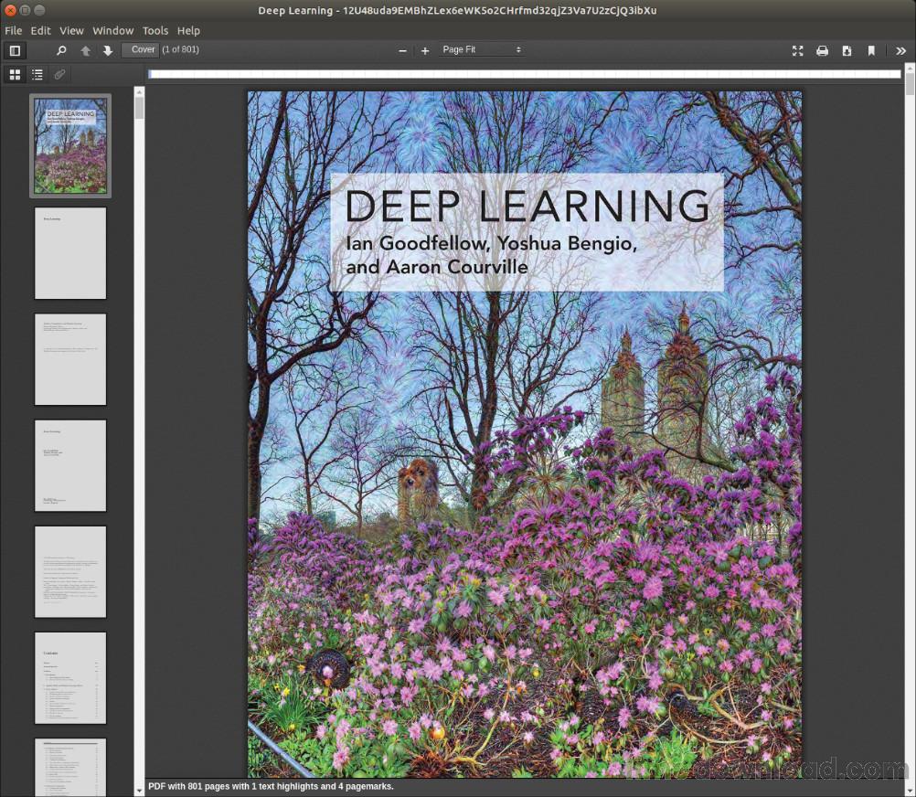The image size is (916, 797).
Task: Print the document using printer icon
Action: pos(822,50)
